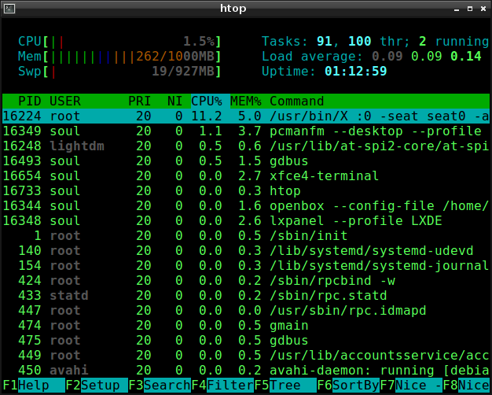The image size is (492, 395).
Task: Select the avahi-daemon process row
Action: click(x=246, y=370)
